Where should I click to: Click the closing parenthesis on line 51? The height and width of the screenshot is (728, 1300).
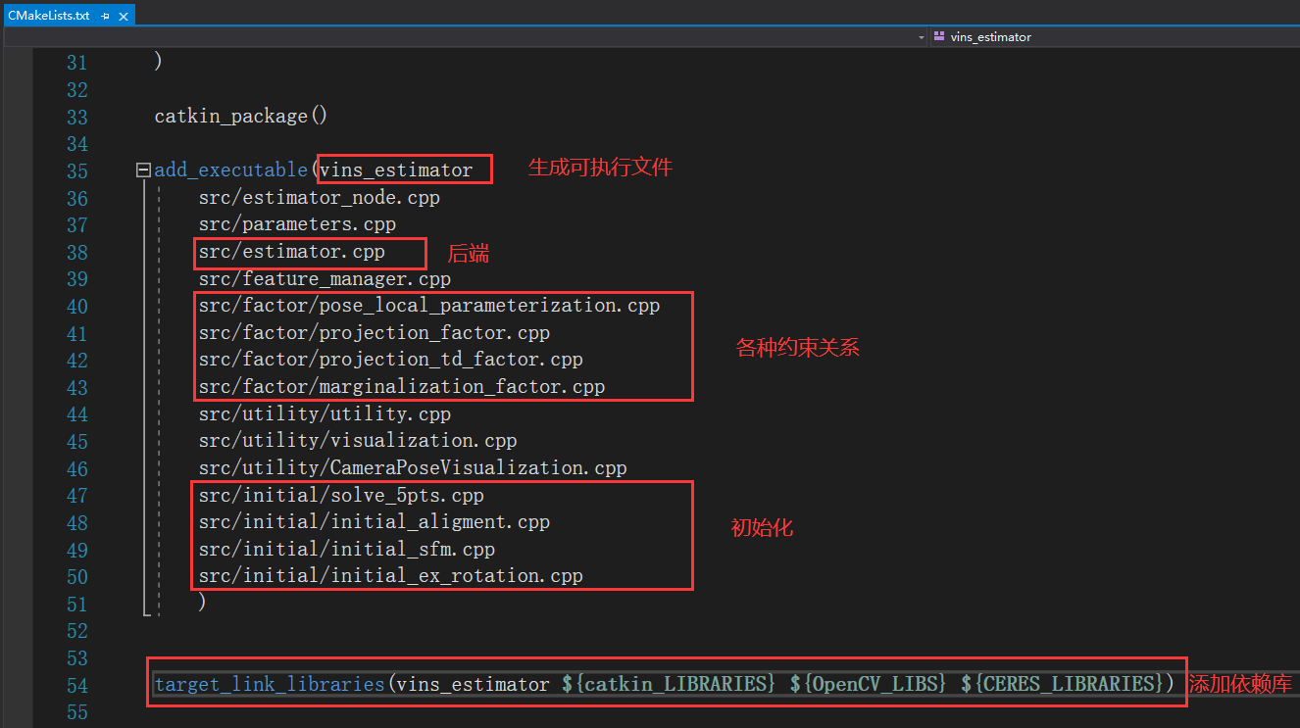203,604
